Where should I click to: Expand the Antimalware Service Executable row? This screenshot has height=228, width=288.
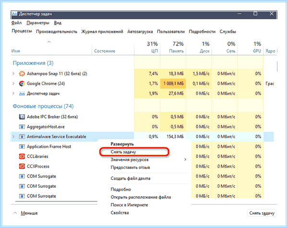(x=13, y=137)
